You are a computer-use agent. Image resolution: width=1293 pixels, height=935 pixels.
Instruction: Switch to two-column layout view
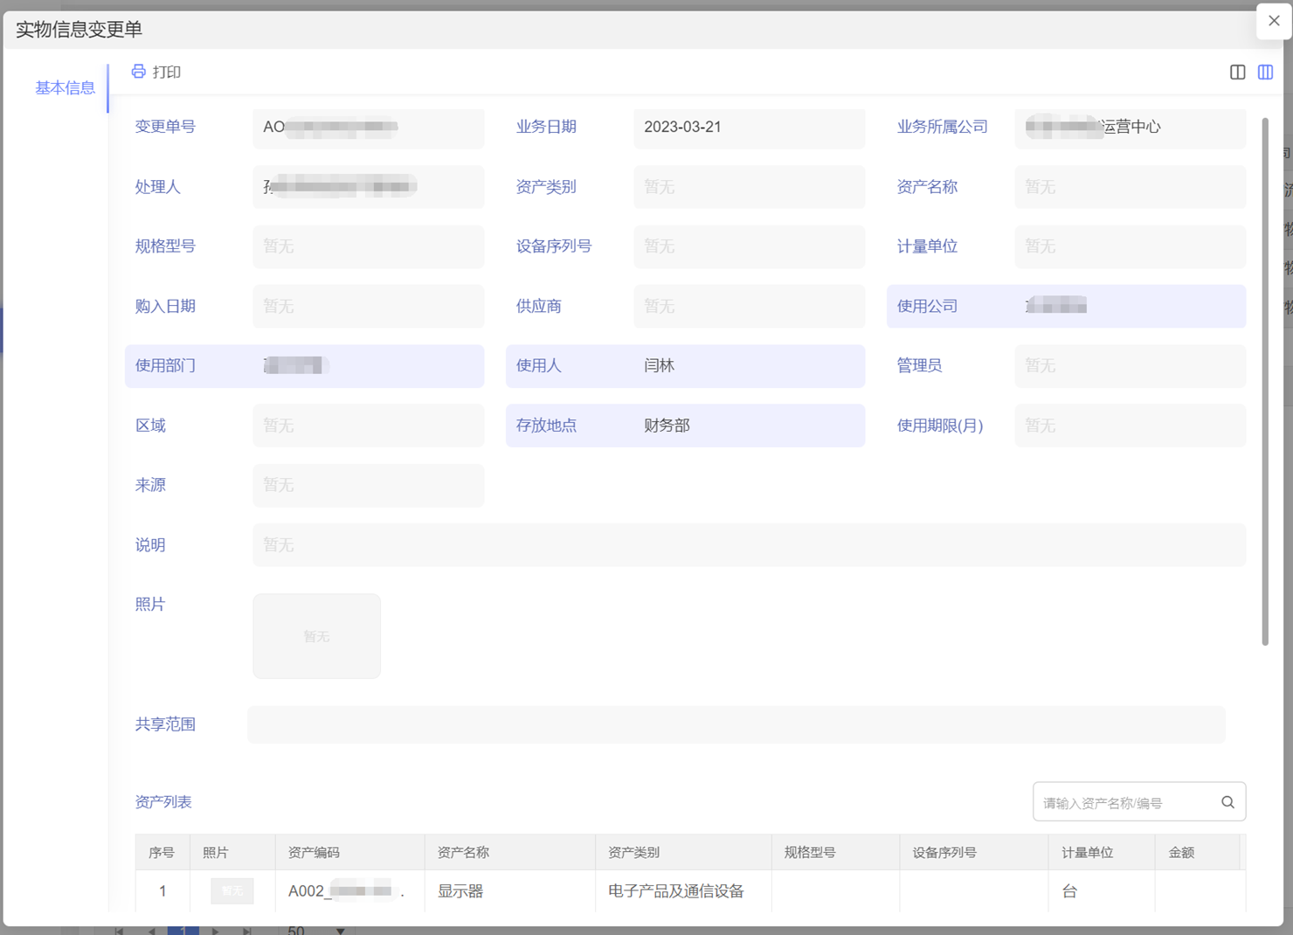point(1237,73)
